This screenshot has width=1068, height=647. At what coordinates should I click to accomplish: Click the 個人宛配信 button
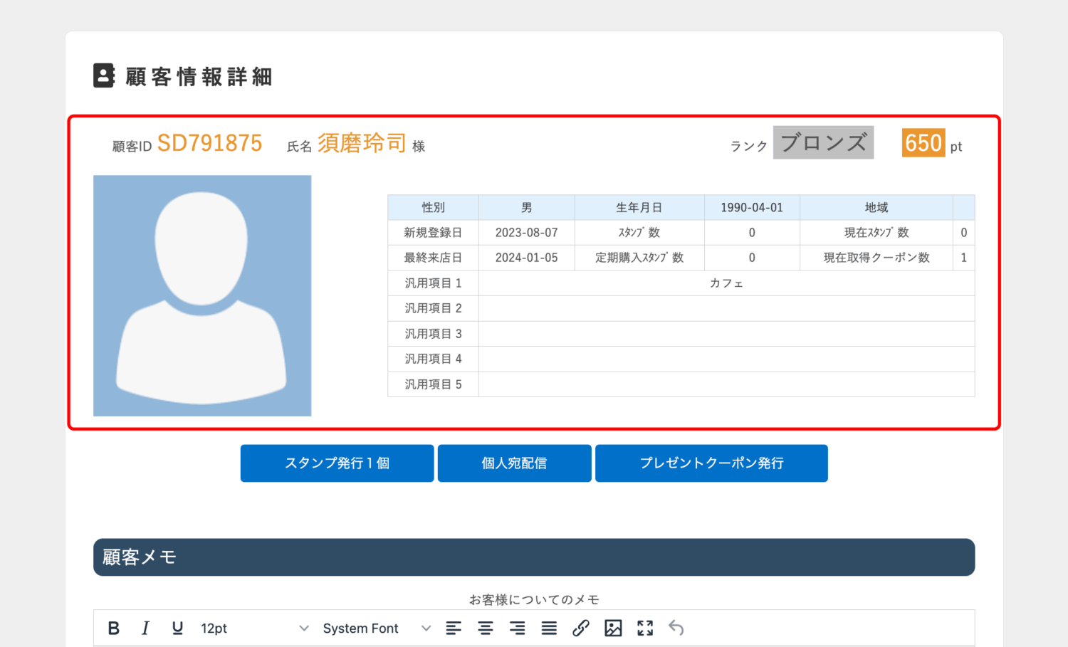pos(514,463)
